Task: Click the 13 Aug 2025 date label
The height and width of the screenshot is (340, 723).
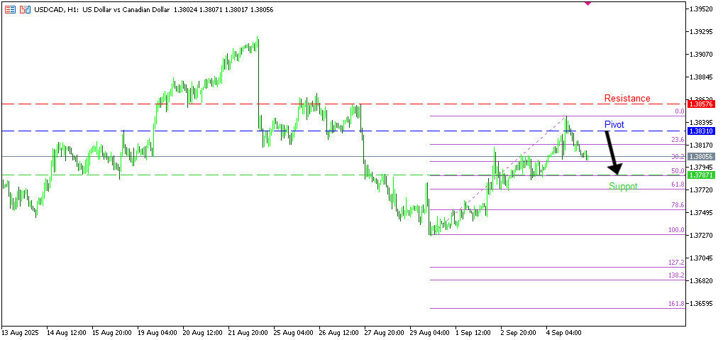Action: (19, 331)
